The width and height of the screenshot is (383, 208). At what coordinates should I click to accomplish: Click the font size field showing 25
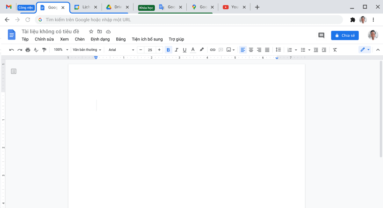150,50
